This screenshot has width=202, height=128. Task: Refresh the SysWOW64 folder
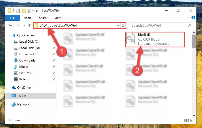click(x=123, y=26)
